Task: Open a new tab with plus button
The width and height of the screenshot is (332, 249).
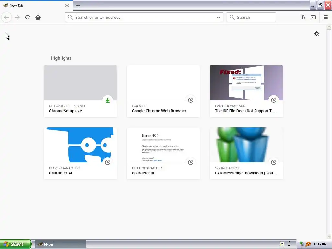Action: point(78,5)
